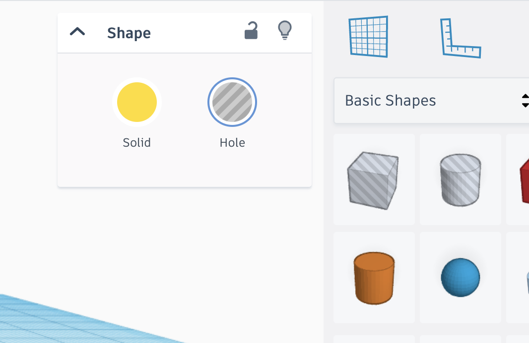
Task: Click the "Solid" text label
Action: [136, 143]
